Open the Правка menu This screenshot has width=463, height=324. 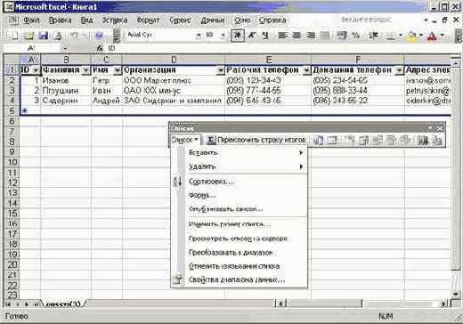(x=61, y=20)
